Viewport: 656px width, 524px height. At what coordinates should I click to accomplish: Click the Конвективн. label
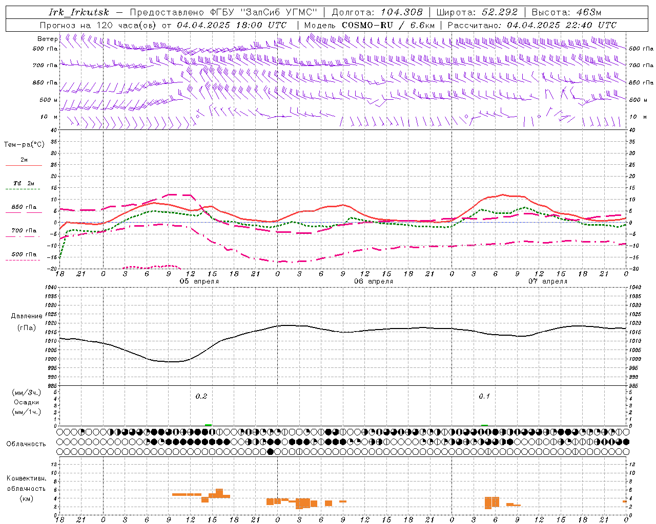tap(26, 478)
